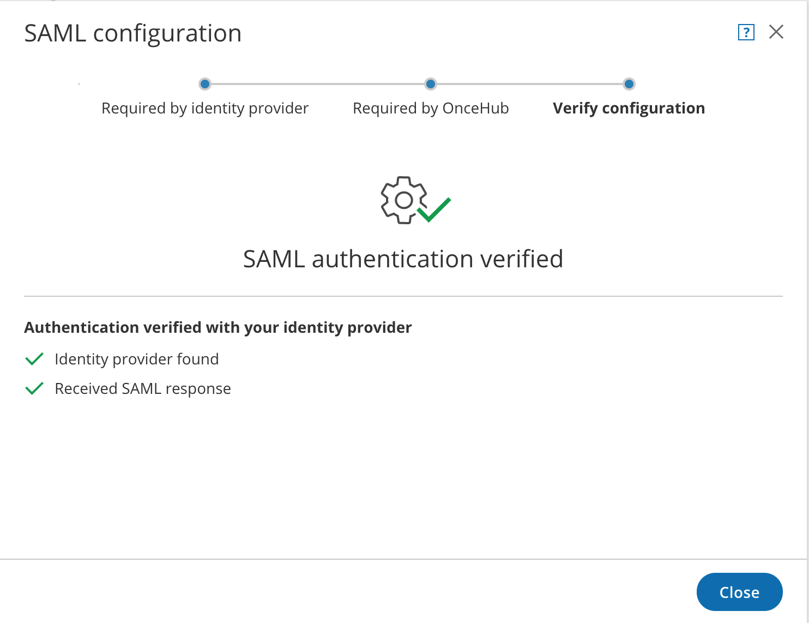
Task: Go to Required by identity provider step
Action: coord(205,108)
